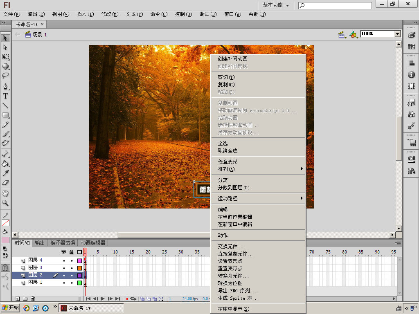
Task: Open the Color panel palette icon
Action: tap(412, 35)
